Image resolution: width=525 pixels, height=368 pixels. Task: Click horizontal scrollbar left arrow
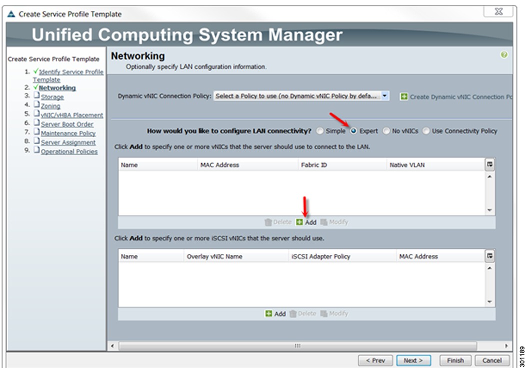click(112, 346)
